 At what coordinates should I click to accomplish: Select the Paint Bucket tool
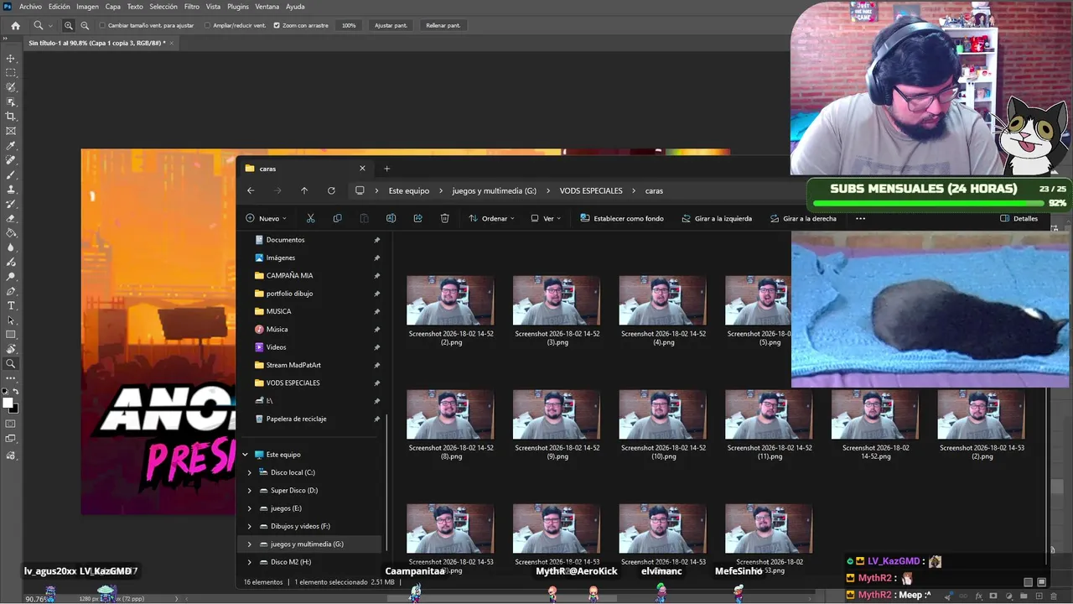(11, 233)
